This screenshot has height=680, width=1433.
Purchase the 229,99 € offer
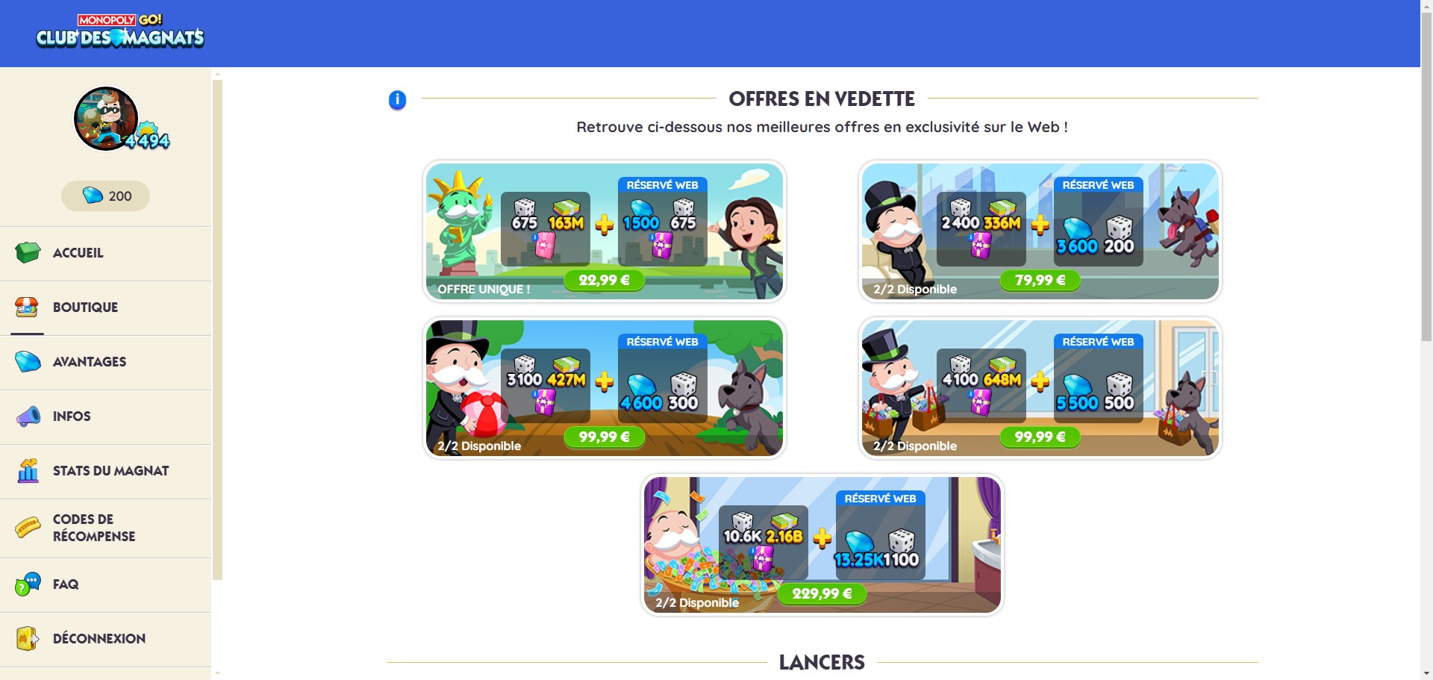[x=822, y=594]
